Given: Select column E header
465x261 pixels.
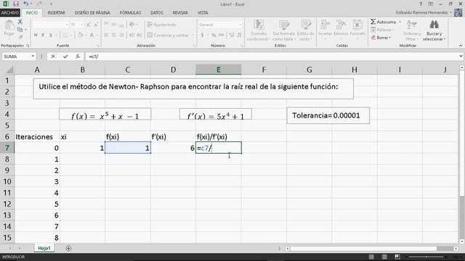Looking at the screenshot, I should (x=218, y=70).
